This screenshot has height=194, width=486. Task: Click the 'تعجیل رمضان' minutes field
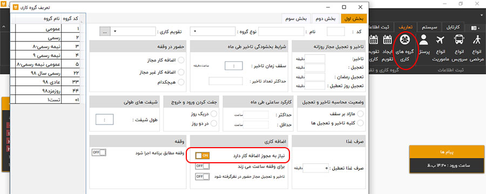[315, 77]
